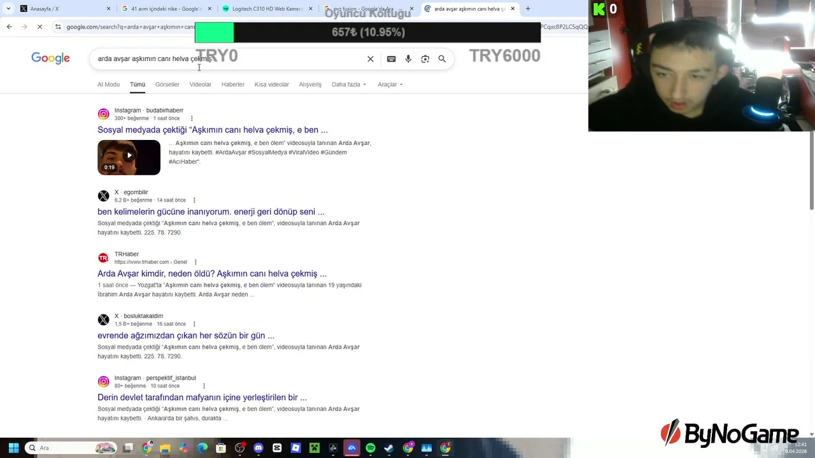Viewport: 815px width, 458px height.
Task: Click the browser address bar URL
Action: tap(131, 27)
